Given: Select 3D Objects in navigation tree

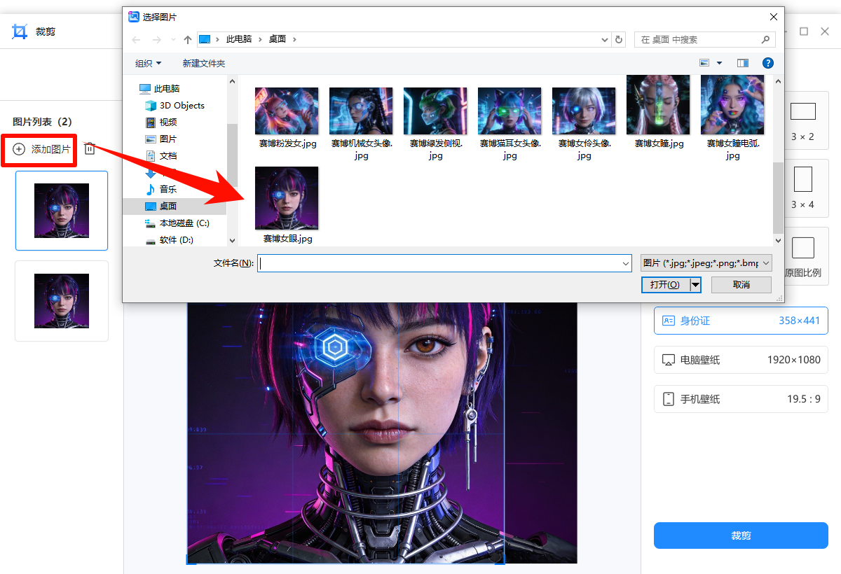Looking at the screenshot, I should pyautogui.click(x=182, y=106).
